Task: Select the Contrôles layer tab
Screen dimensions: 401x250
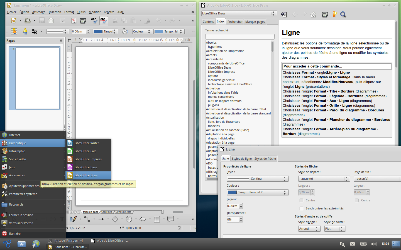Action: pyautogui.click(x=107, y=212)
